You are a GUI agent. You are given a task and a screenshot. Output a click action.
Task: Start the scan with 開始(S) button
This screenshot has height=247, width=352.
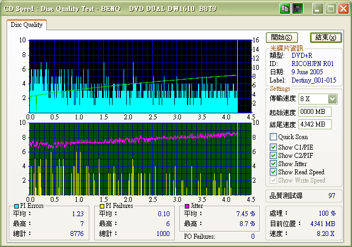(282, 37)
